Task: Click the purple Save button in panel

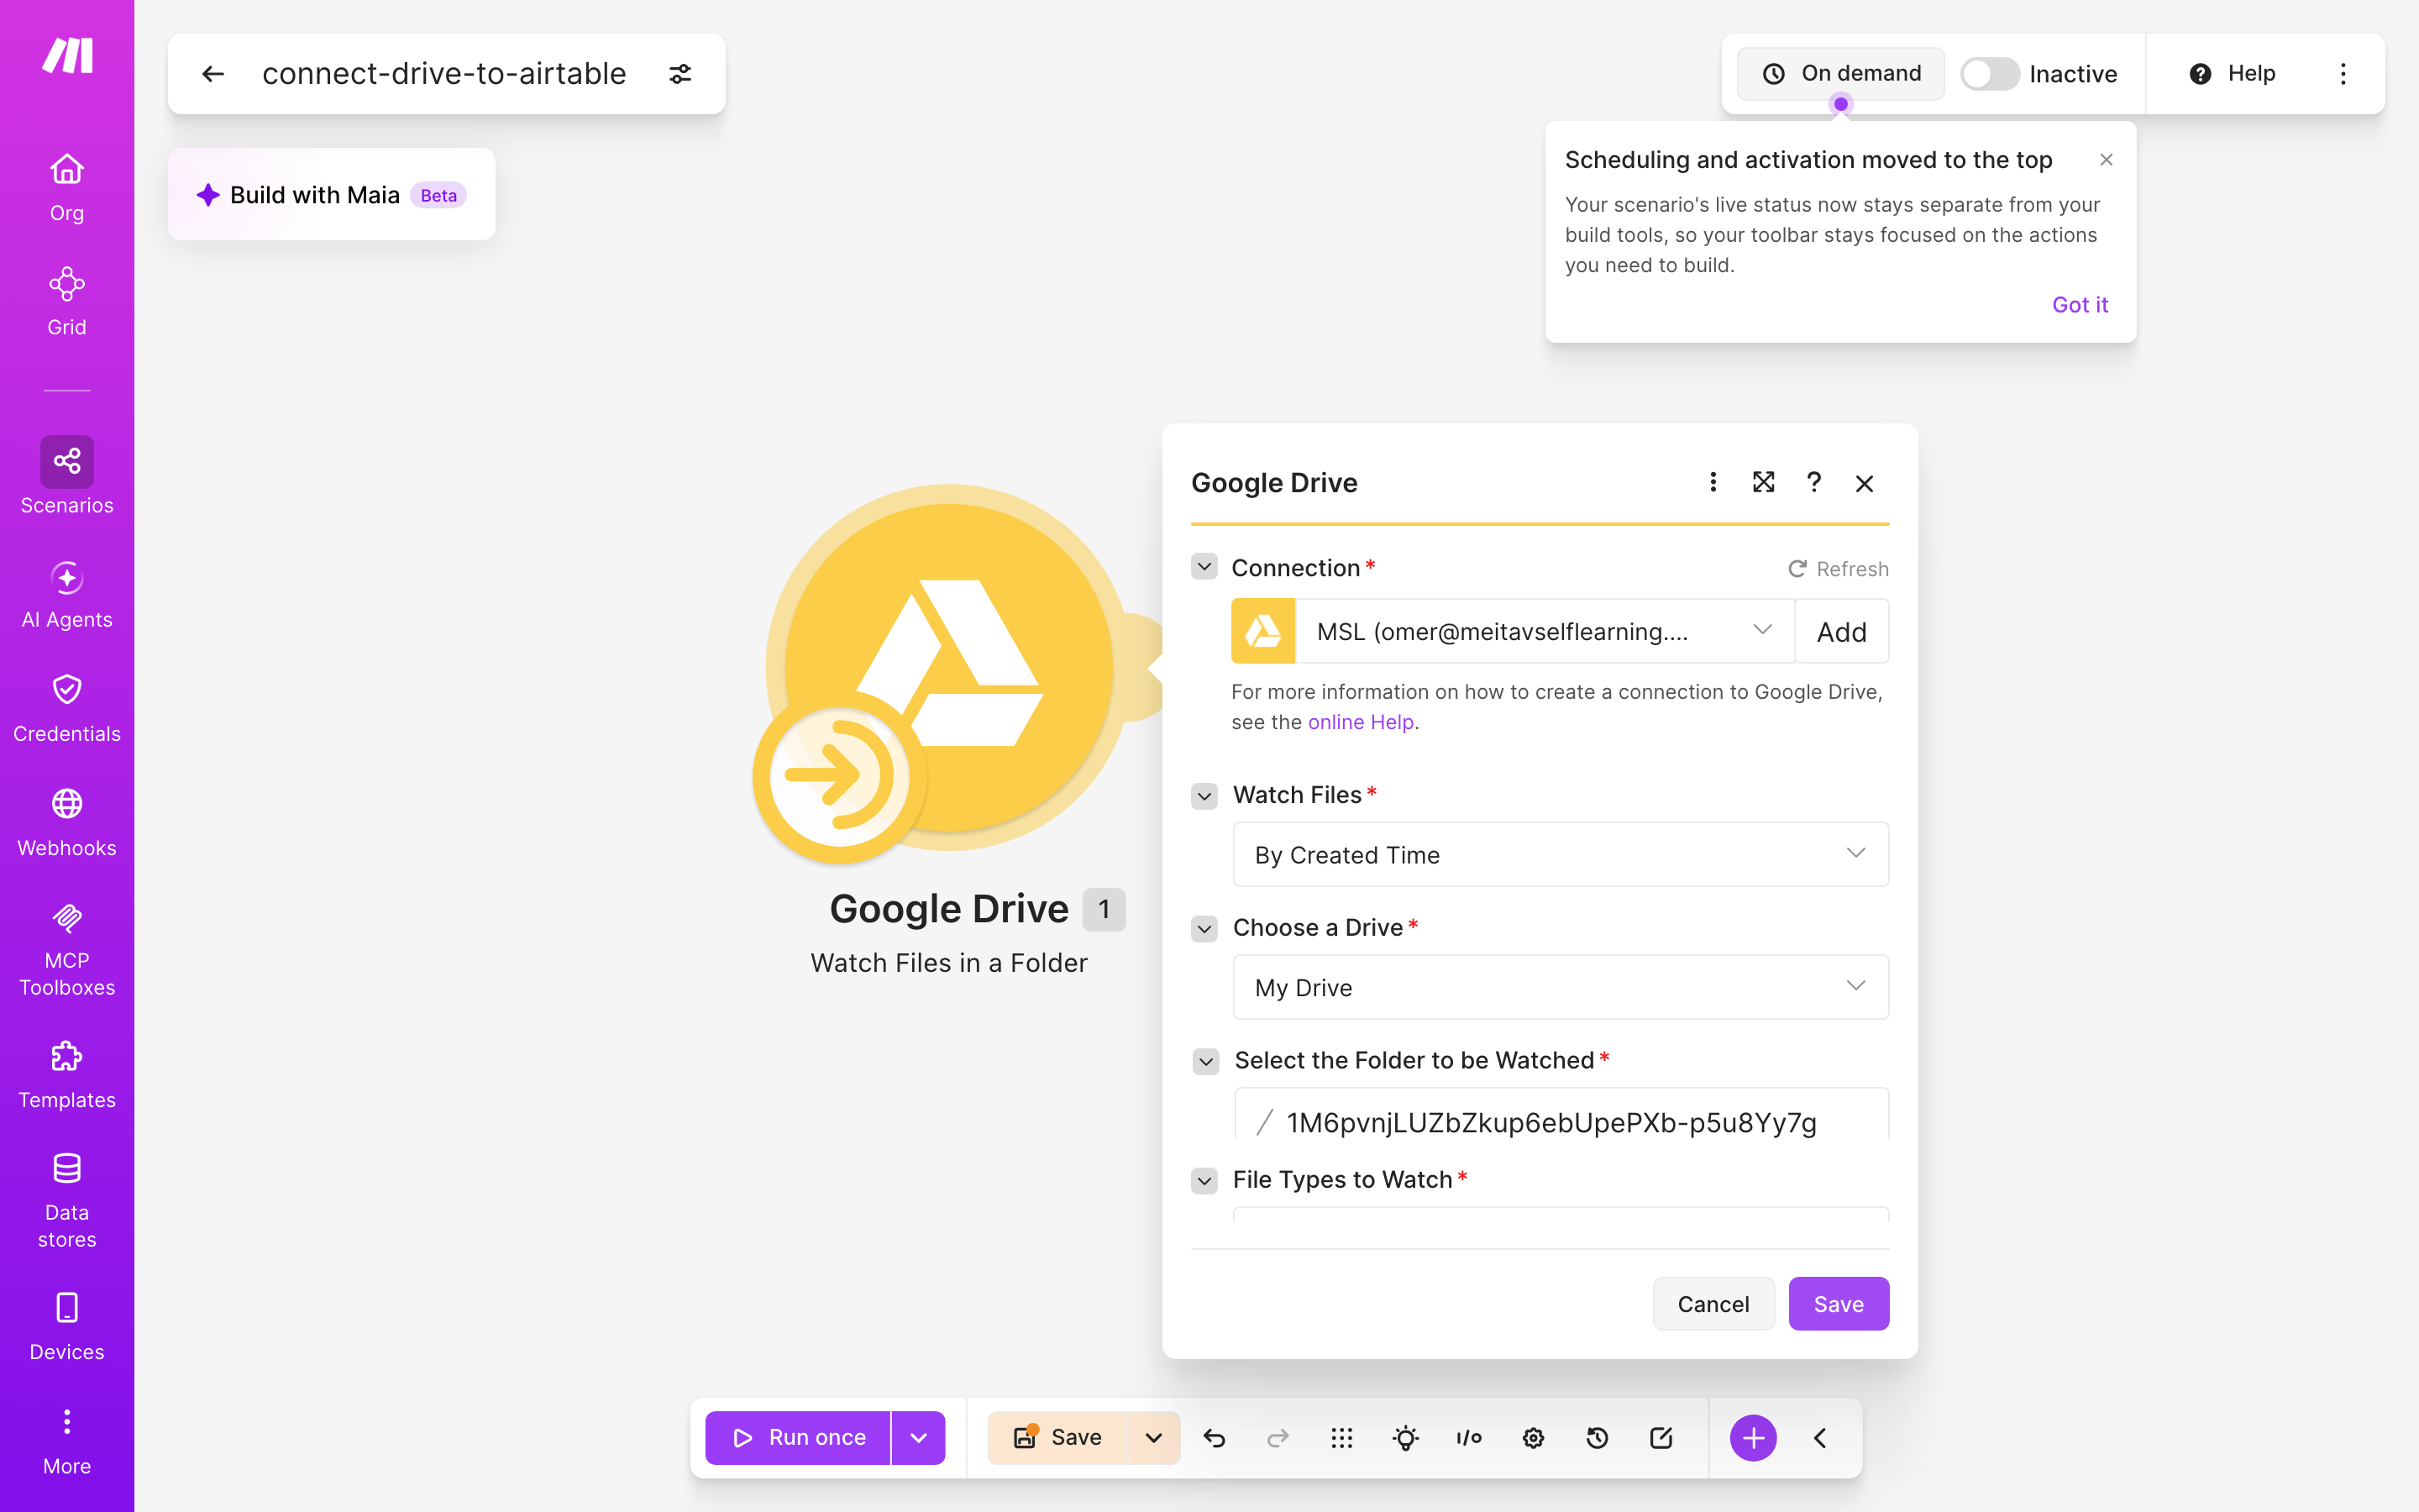Action: (1839, 1304)
